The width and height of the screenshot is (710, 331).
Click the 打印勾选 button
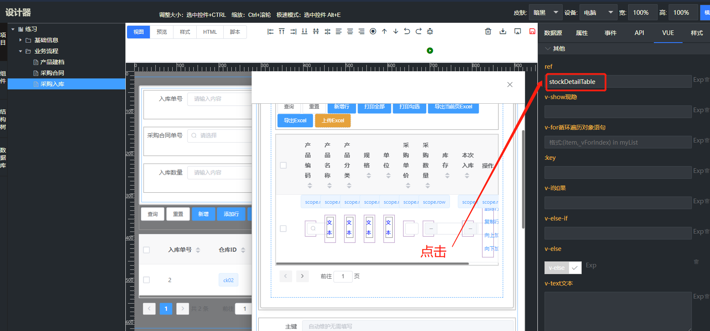(x=409, y=108)
